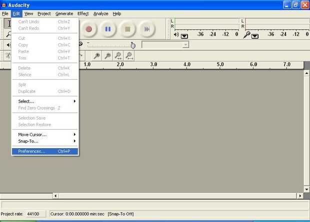Click the greyed Can't Redo entry
Viewport: 310px width, 222px height.
[x=45, y=28]
